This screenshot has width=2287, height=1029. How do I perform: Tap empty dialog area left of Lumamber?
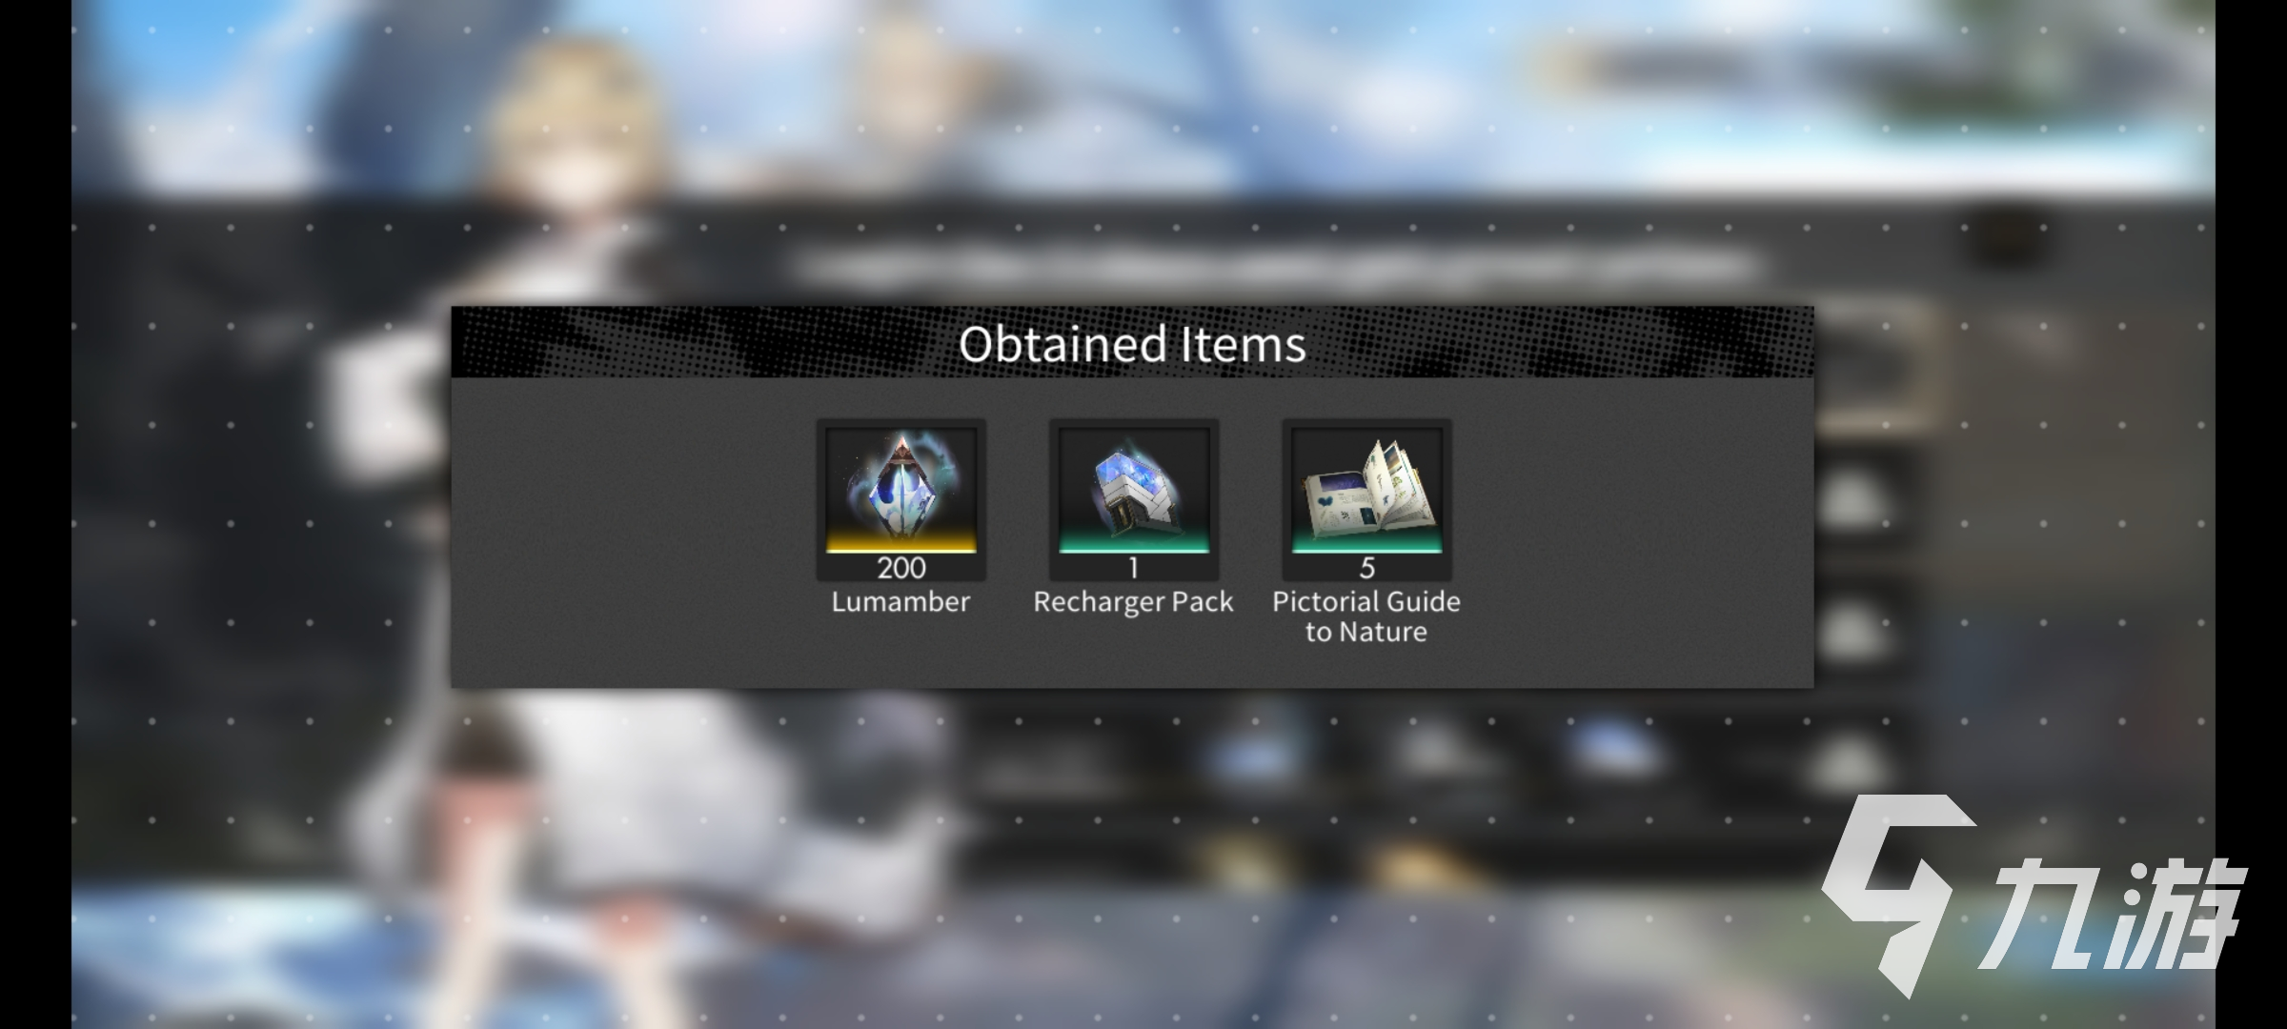[629, 534]
